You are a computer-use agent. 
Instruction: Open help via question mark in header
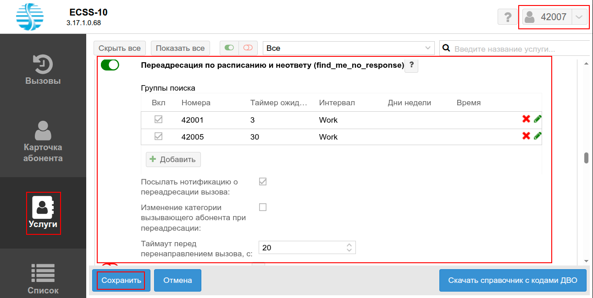click(508, 17)
